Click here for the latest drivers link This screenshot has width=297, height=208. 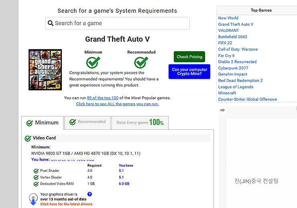[x=66, y=204]
